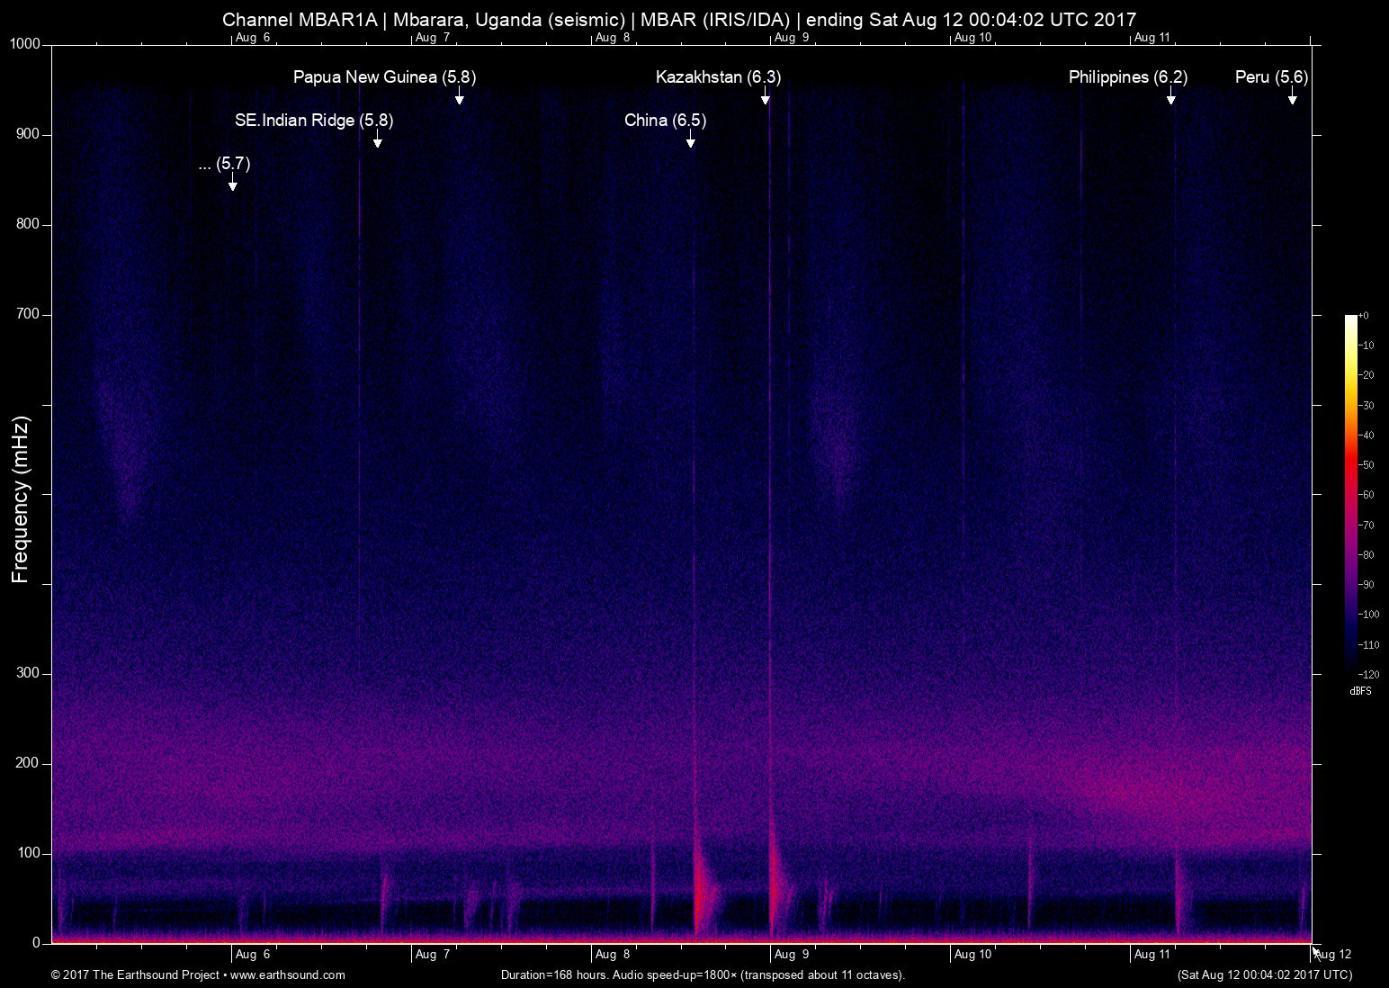Select the SE.Indian Ridge (5.8) annotation
The width and height of the screenshot is (1389, 988).
pos(377,139)
